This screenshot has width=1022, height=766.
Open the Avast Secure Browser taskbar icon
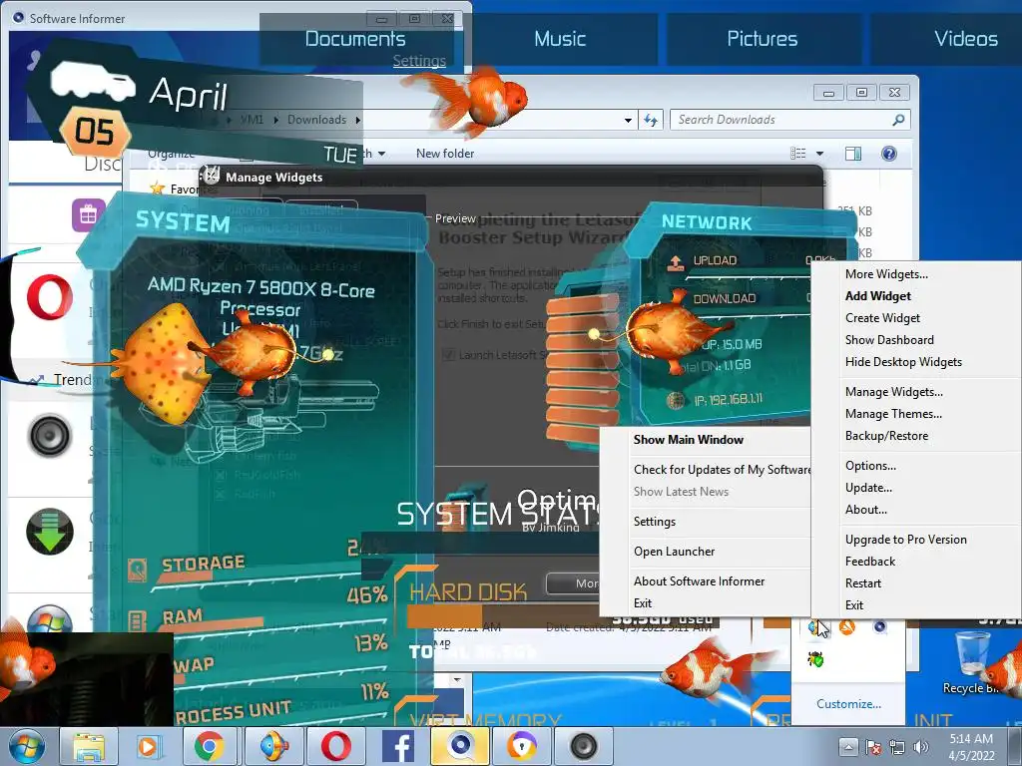pyautogui.click(x=521, y=746)
